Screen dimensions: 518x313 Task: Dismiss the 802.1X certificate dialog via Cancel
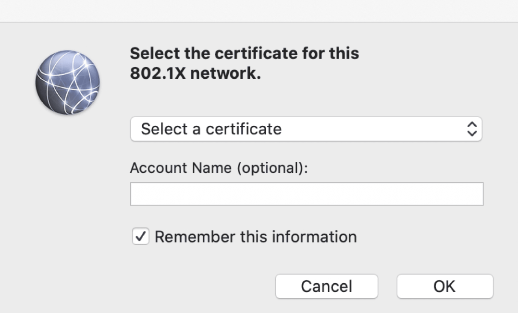coord(326,286)
